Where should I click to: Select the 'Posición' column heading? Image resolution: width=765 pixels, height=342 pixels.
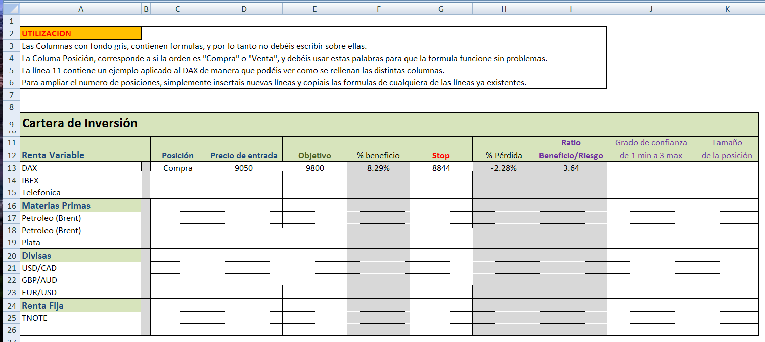(x=178, y=155)
